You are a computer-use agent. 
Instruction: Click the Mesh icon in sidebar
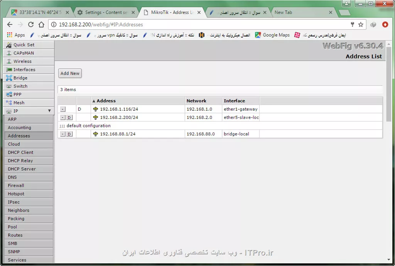point(9,103)
